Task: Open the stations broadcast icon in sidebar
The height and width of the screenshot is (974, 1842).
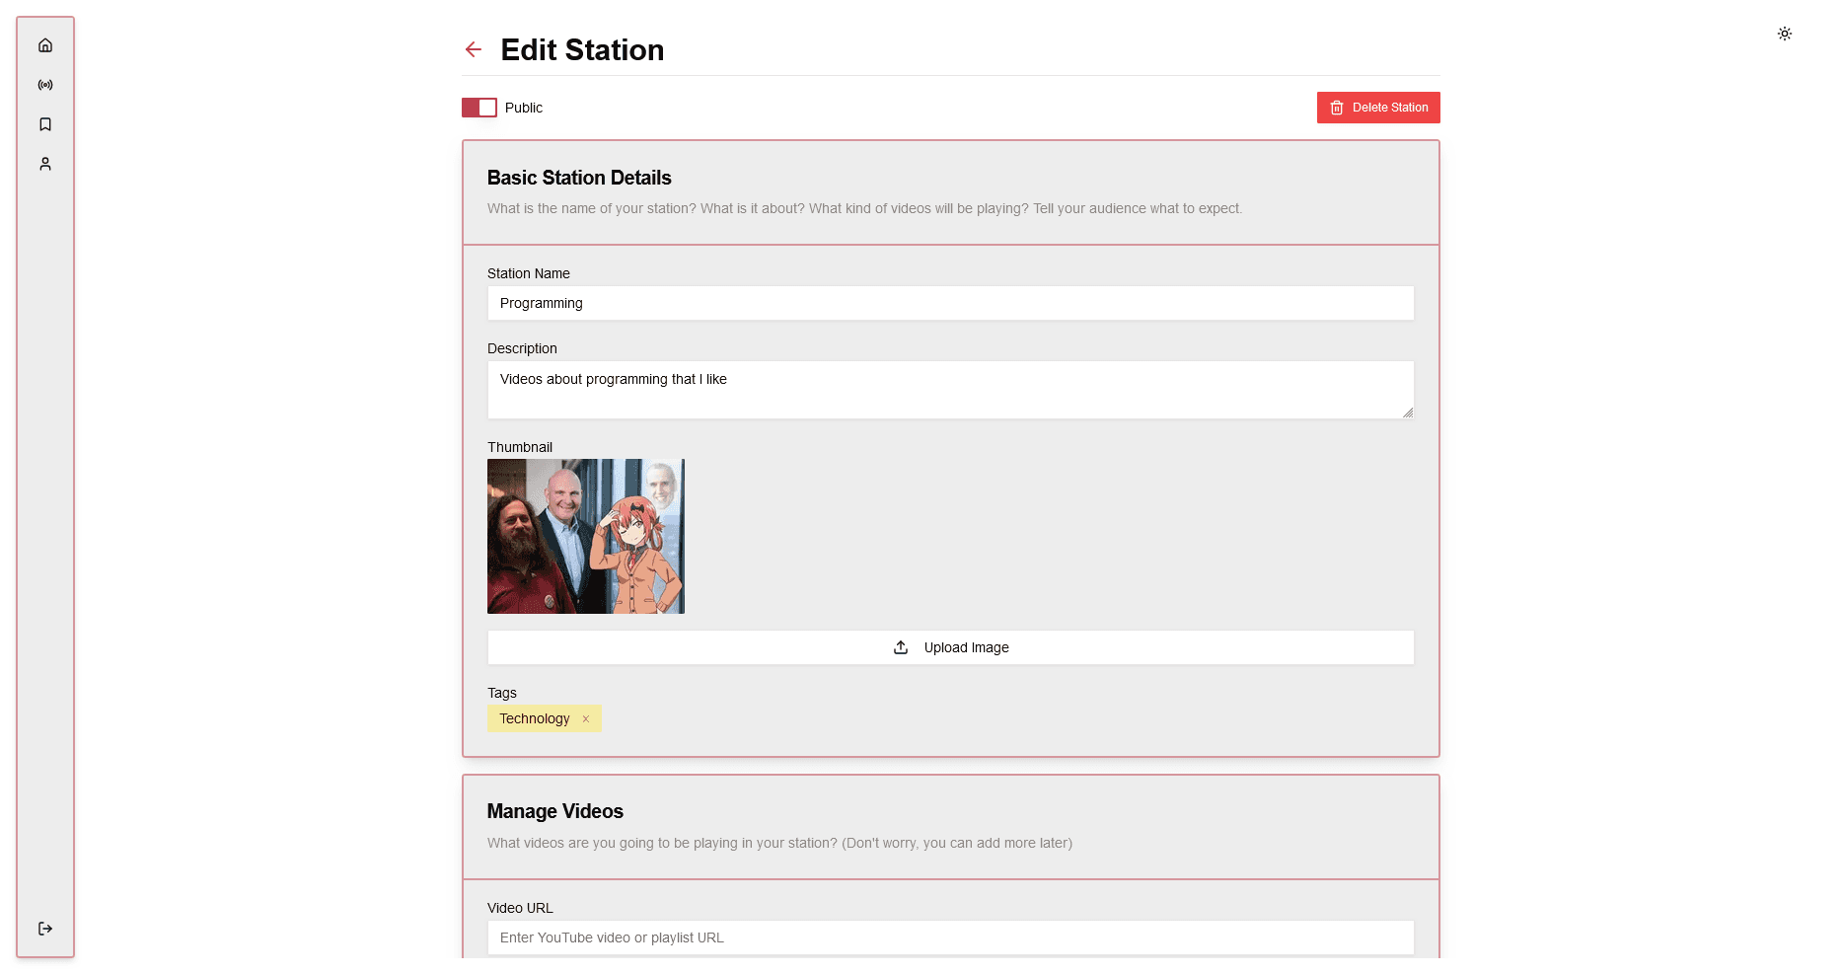Action: click(45, 85)
